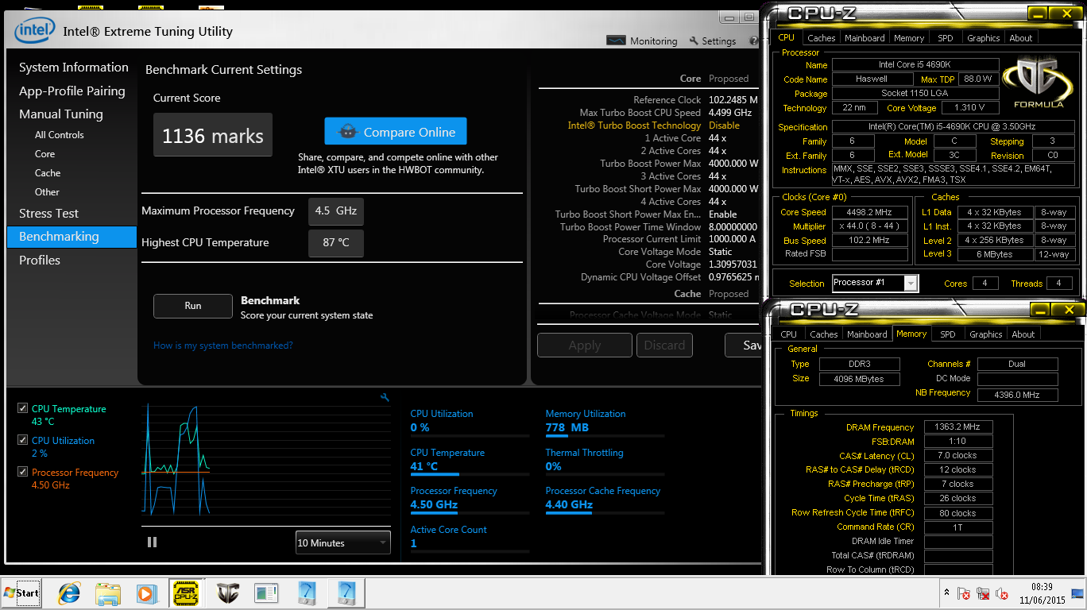Open the Monitoring view graph icon

616,41
